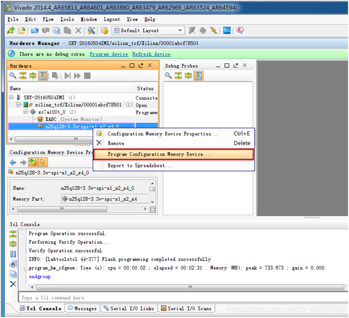
Task: Click the Open Project folder icon
Action: [22, 30]
